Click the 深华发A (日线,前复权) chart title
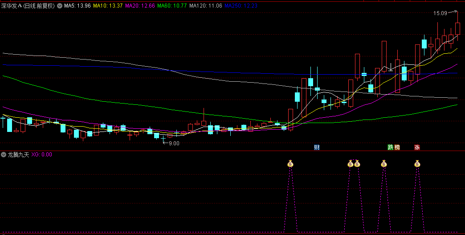The width and height of the screenshot is (465, 235). tap(28, 6)
